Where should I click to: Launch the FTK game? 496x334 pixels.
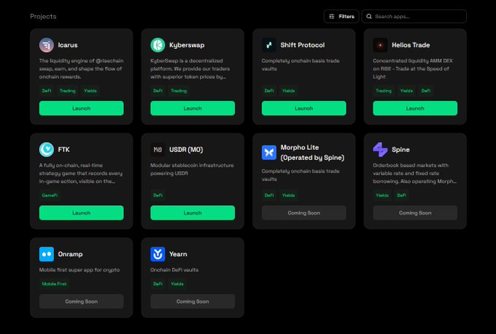pyautogui.click(x=81, y=212)
